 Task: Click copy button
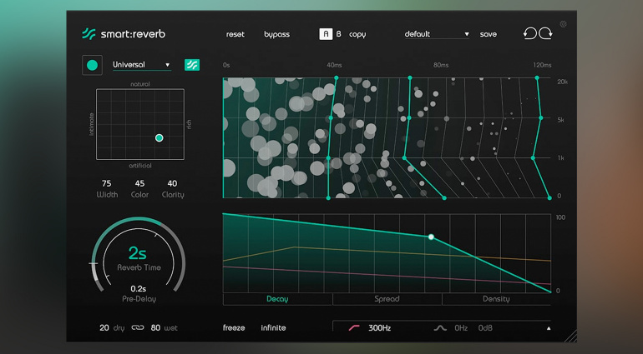357,34
